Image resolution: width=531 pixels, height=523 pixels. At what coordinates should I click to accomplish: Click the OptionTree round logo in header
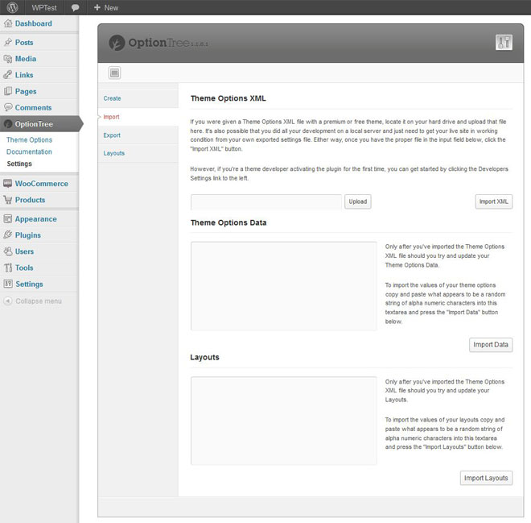pyautogui.click(x=117, y=43)
